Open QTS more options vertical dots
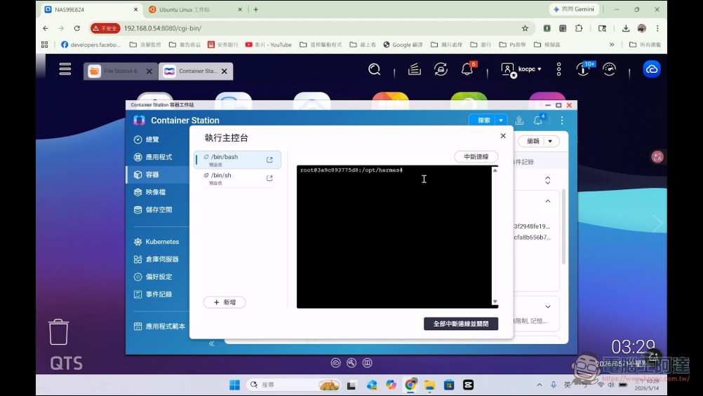The image size is (703, 396). tap(558, 69)
